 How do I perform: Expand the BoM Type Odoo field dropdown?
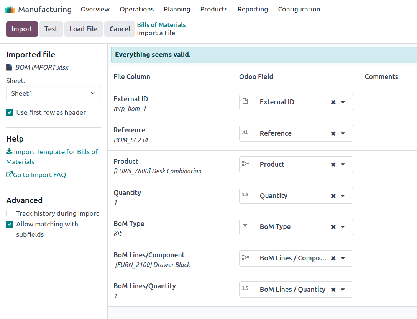coord(343,227)
